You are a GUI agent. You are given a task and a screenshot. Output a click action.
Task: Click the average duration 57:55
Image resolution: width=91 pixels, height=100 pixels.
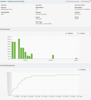click(x=76, y=19)
